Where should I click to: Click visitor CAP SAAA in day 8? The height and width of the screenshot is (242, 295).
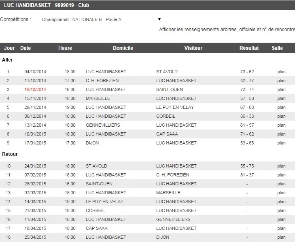tap(167, 134)
